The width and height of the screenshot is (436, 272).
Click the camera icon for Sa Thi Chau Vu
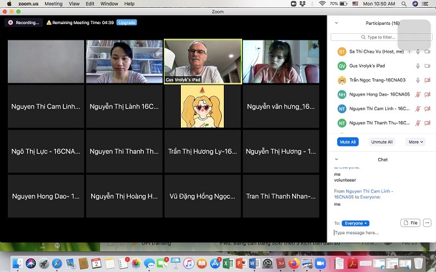[427, 51]
